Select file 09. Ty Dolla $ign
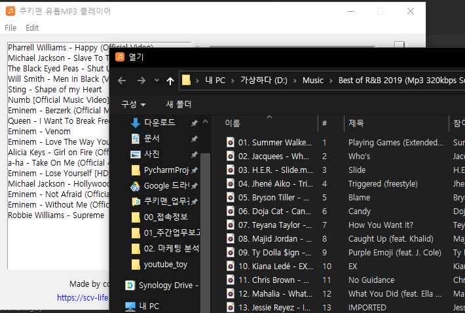The height and width of the screenshot is (313, 465). [269, 253]
